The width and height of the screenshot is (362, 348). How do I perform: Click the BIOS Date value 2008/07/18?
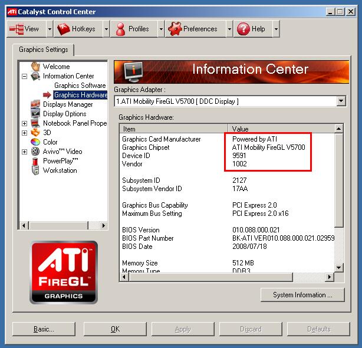[x=249, y=247]
